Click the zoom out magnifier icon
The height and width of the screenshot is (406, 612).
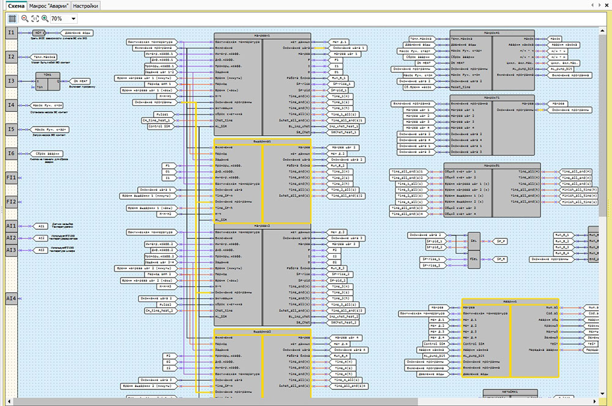[x=25, y=19]
